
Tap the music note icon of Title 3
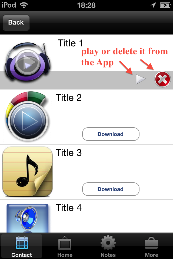(28, 172)
